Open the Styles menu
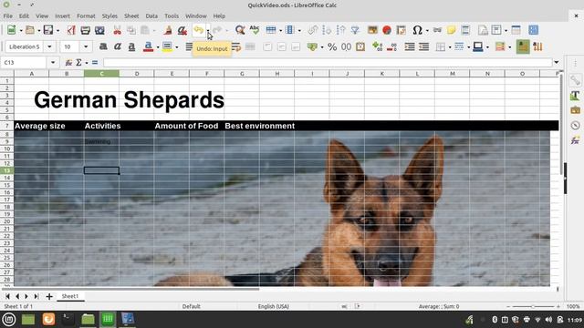 [109, 16]
